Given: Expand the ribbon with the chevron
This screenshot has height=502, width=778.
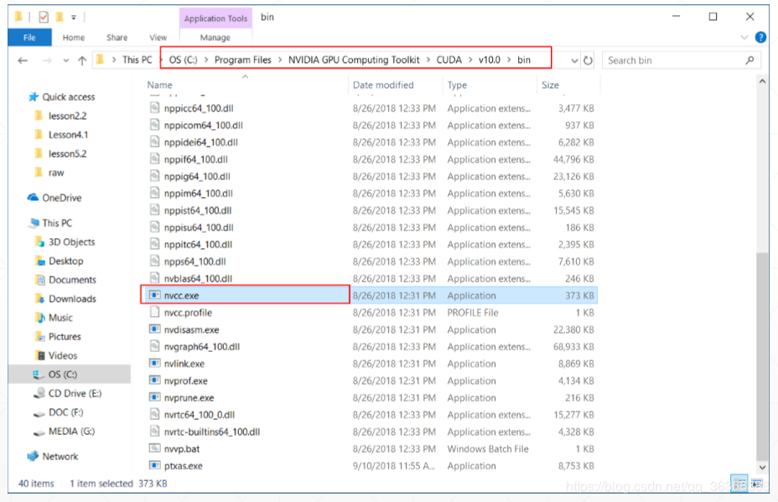Looking at the screenshot, I should tap(744, 37).
